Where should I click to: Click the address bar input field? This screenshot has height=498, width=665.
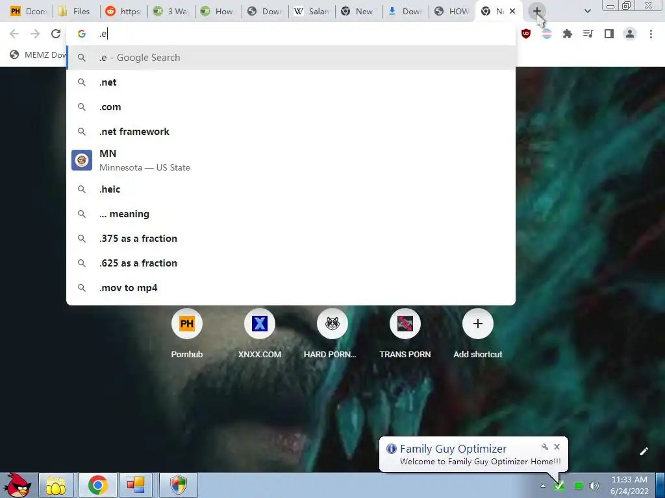click(291, 34)
